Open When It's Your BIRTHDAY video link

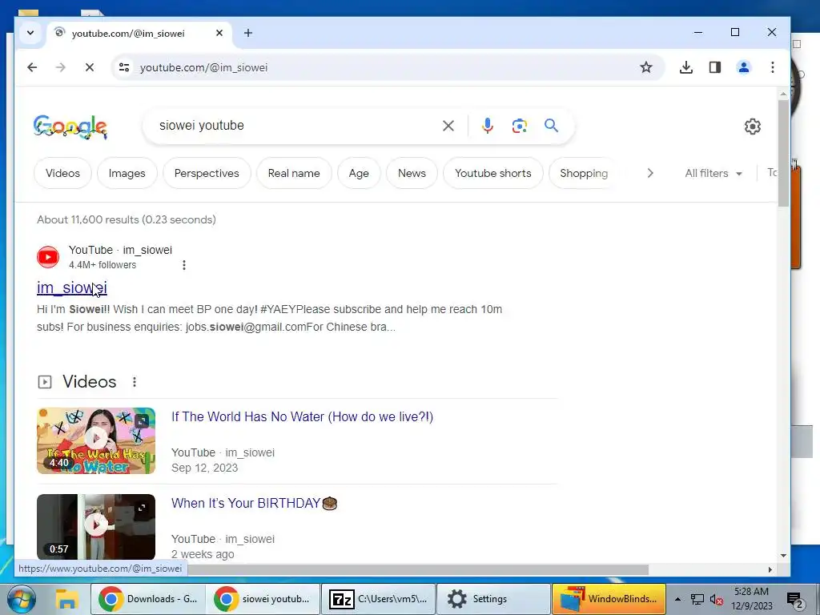[254, 503]
